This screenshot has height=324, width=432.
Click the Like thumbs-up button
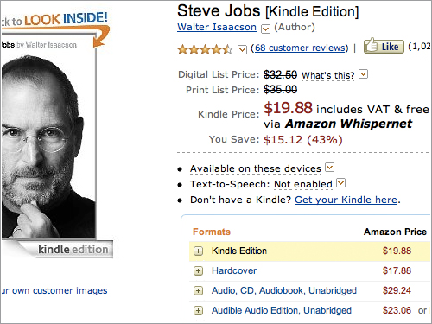tap(384, 47)
